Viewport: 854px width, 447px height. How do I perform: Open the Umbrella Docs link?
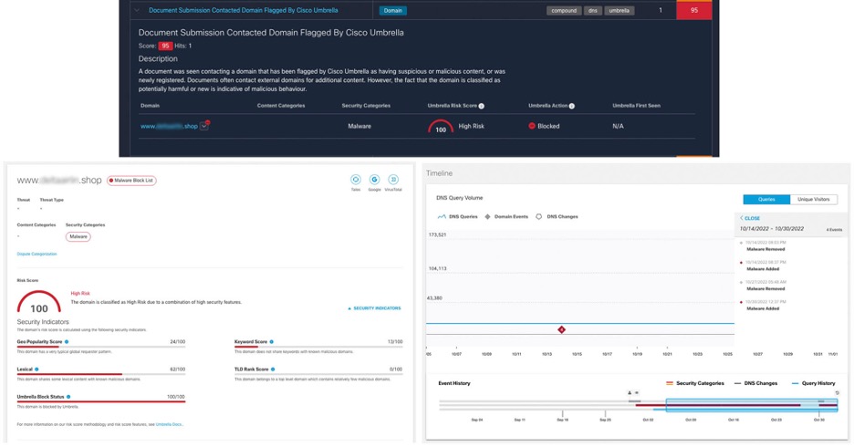click(169, 424)
